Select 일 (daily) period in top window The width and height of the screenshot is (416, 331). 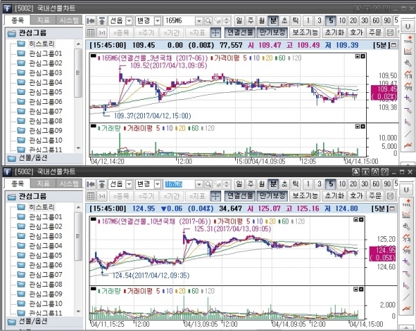point(239,21)
